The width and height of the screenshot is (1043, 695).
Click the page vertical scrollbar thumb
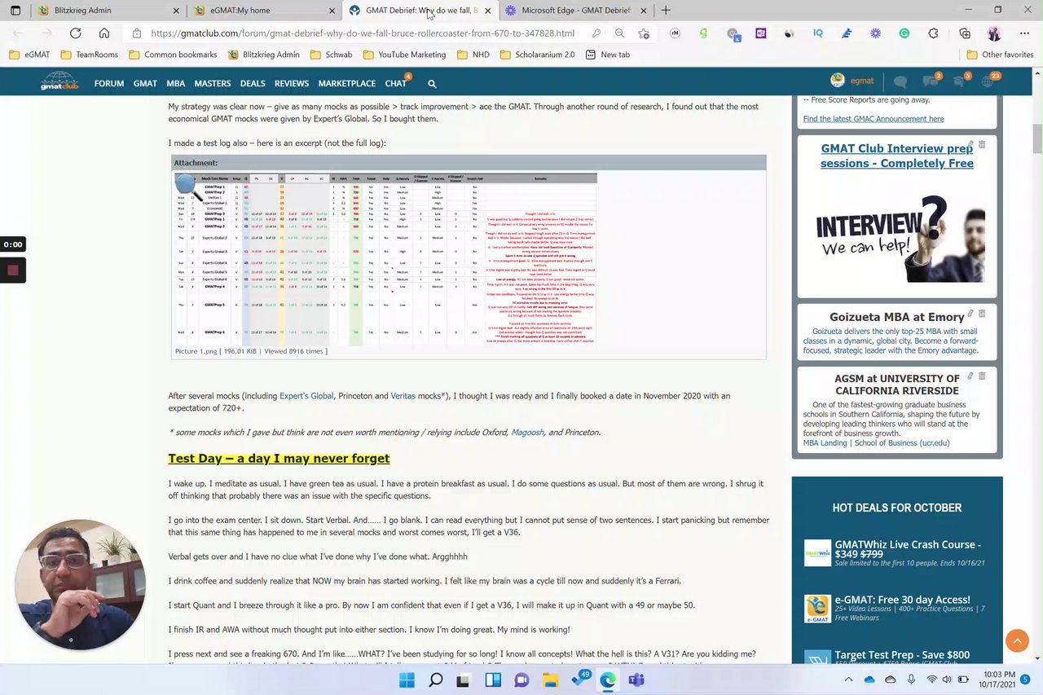1037,139
